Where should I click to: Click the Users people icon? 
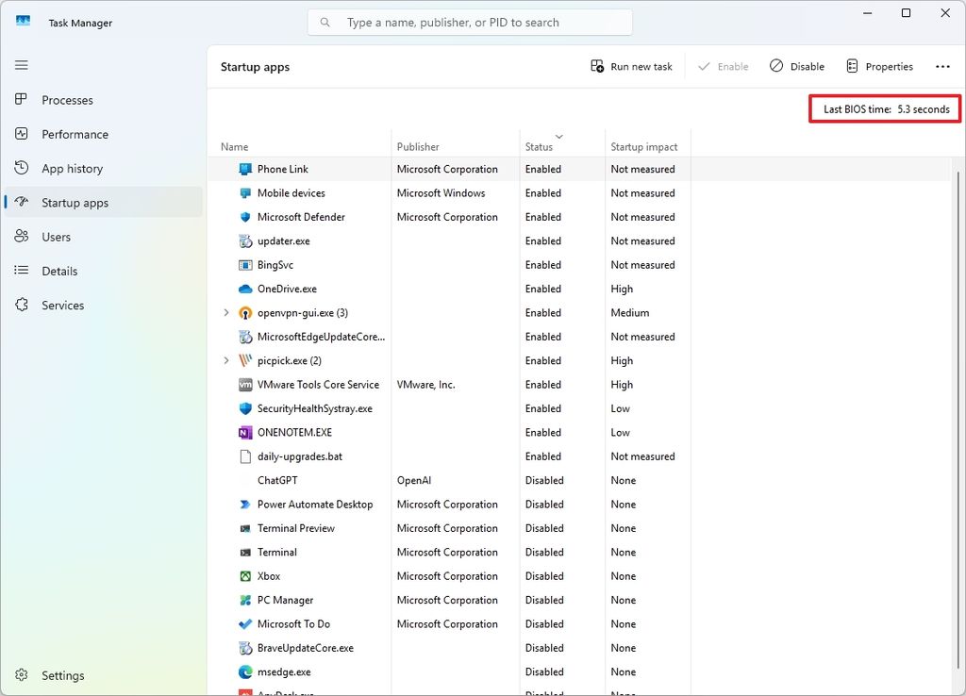point(22,236)
